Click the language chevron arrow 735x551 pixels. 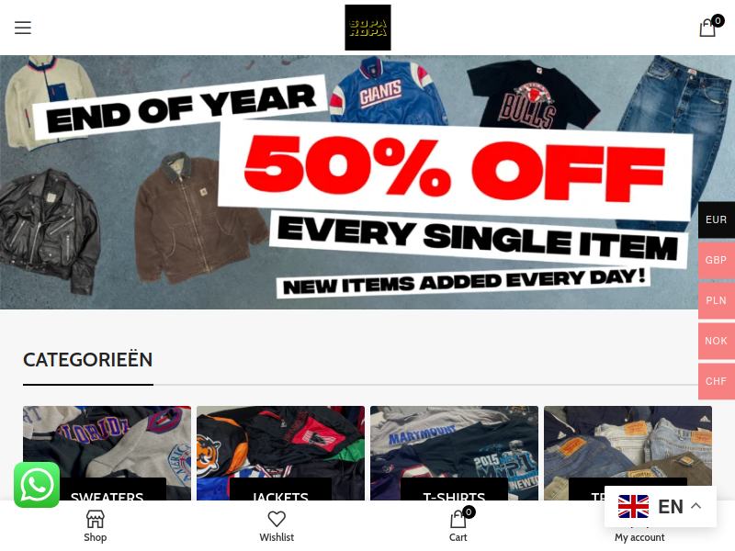click(696, 506)
